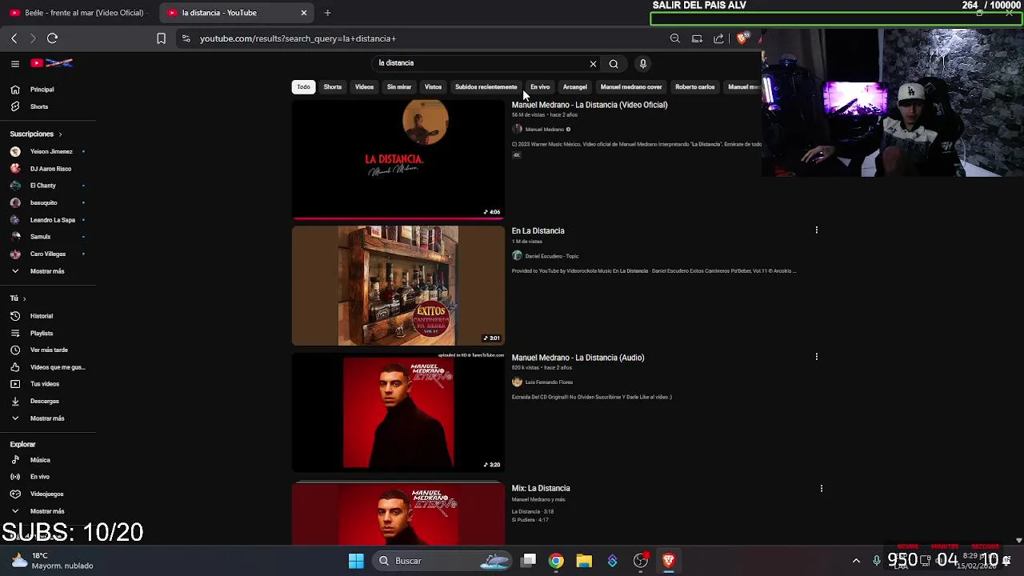Bookmark this page

pyautogui.click(x=161, y=38)
